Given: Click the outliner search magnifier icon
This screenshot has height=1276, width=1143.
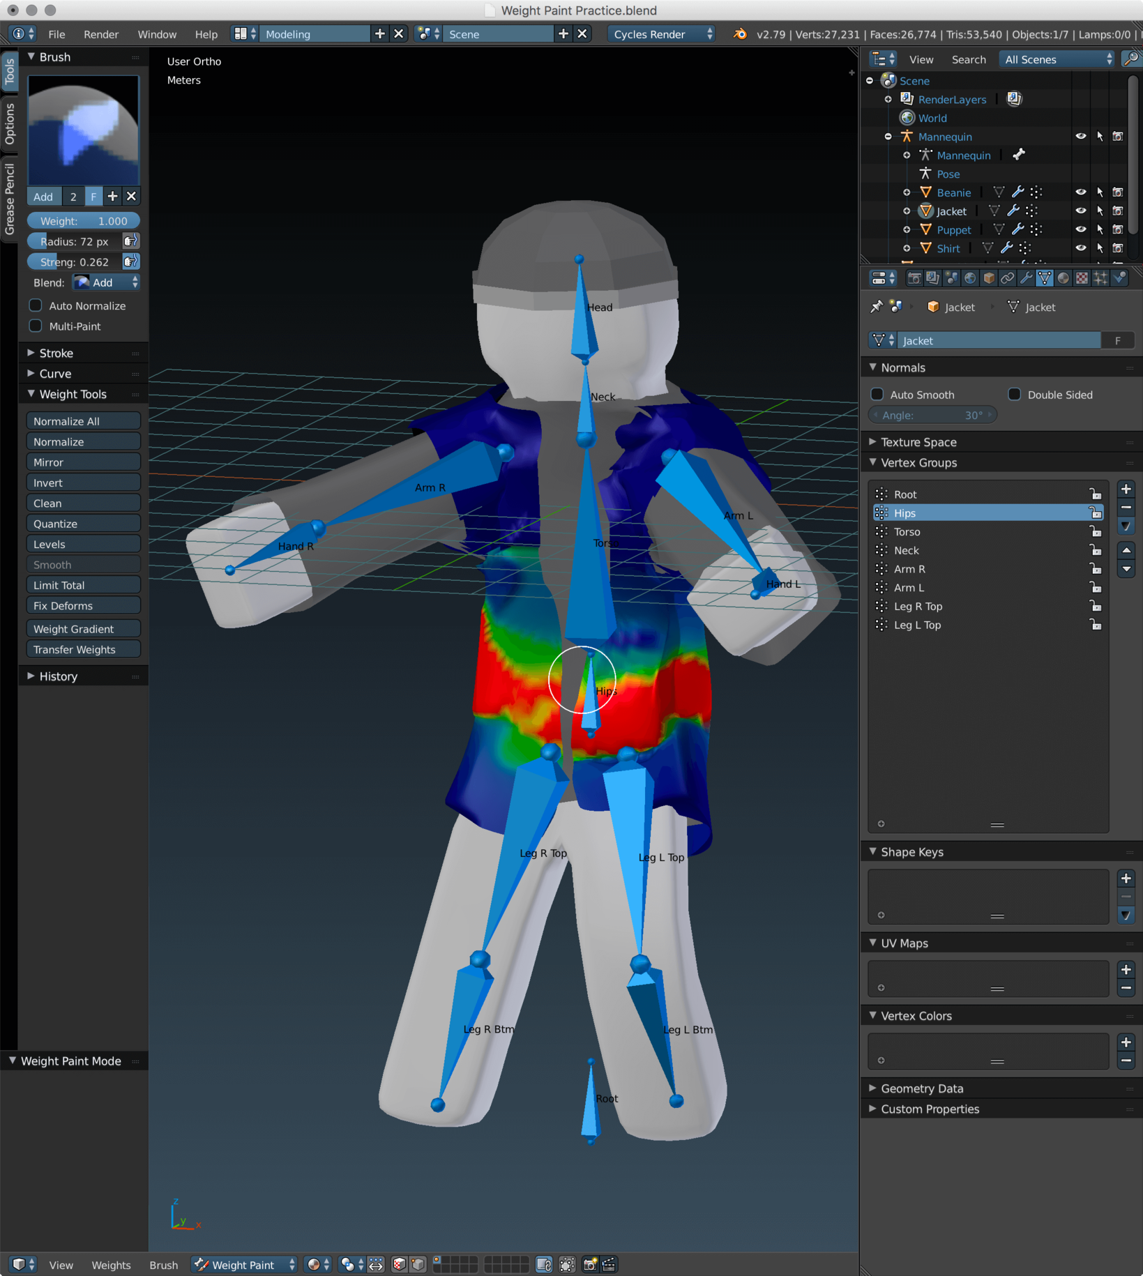Looking at the screenshot, I should pyautogui.click(x=1130, y=59).
